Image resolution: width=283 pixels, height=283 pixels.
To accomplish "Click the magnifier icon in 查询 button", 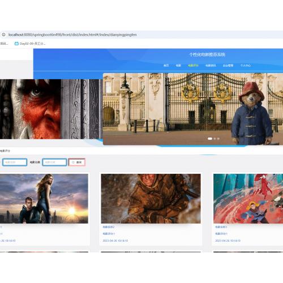I will [x=73, y=162].
